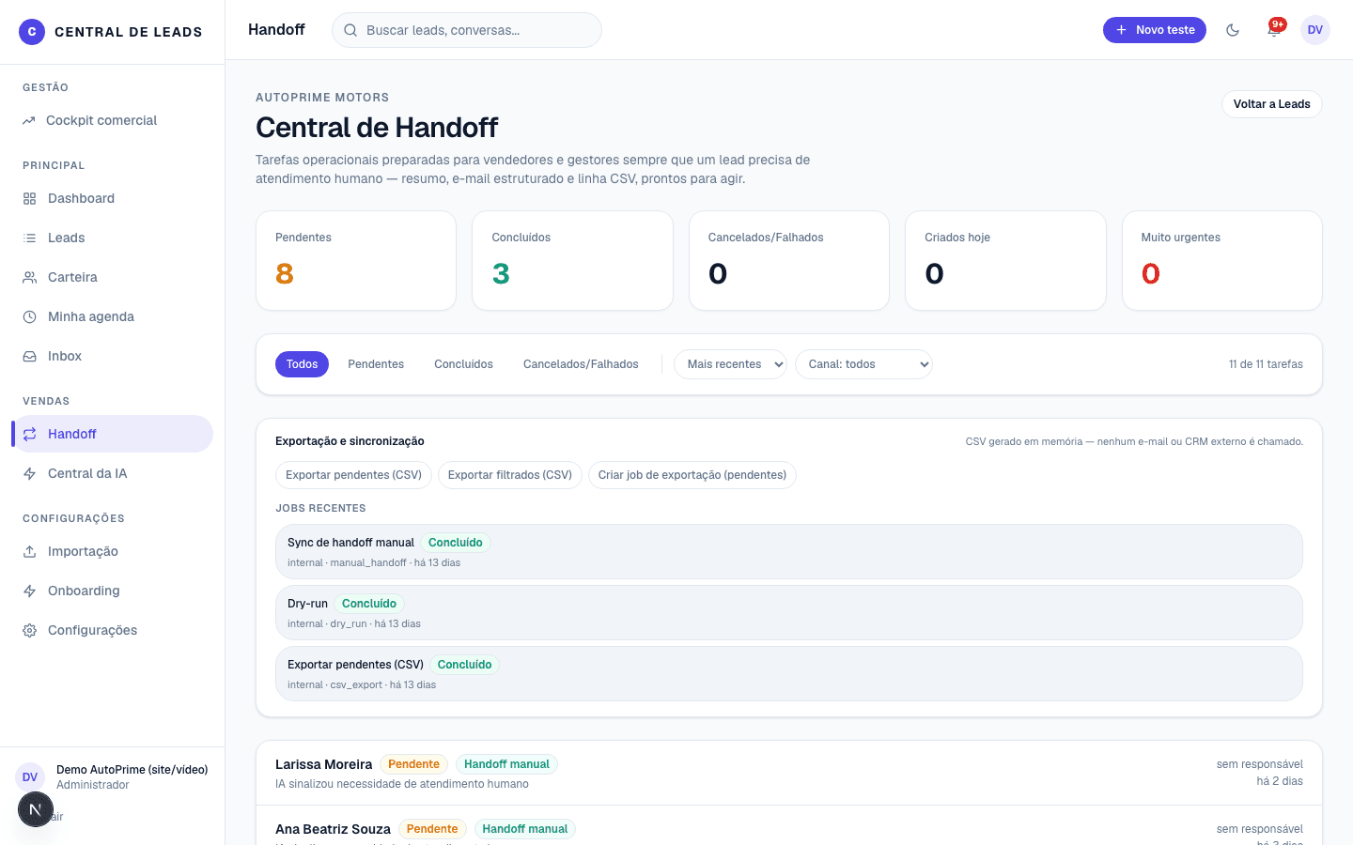Click Pendente badge on Larissa Moreira
The height and width of the screenshot is (845, 1353).
coord(413,764)
